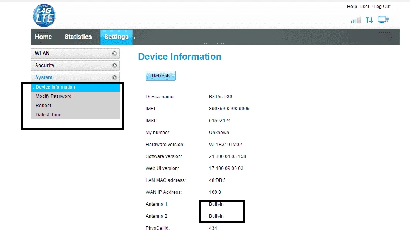
Task: Click the IMSI label
Action: pyautogui.click(x=151, y=121)
